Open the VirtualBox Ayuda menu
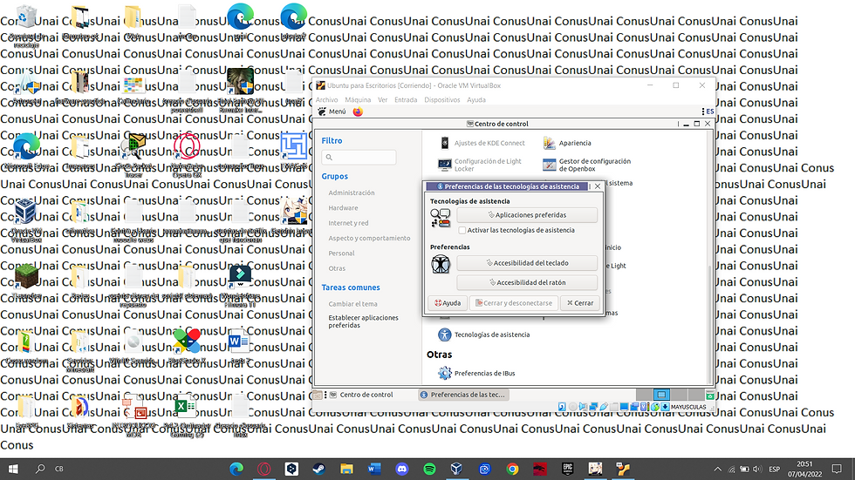The width and height of the screenshot is (855, 480). pos(476,100)
